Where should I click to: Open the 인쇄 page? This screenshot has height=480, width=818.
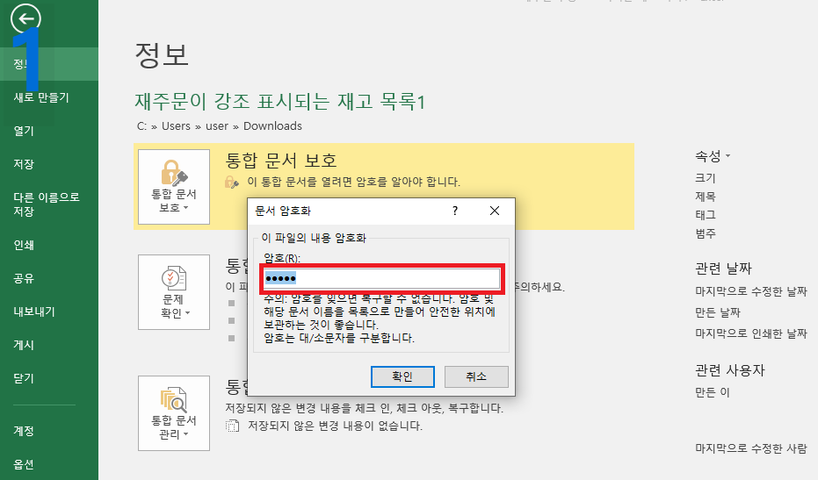pyautogui.click(x=24, y=245)
